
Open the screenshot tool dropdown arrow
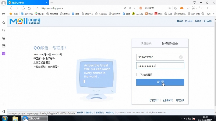196,8
